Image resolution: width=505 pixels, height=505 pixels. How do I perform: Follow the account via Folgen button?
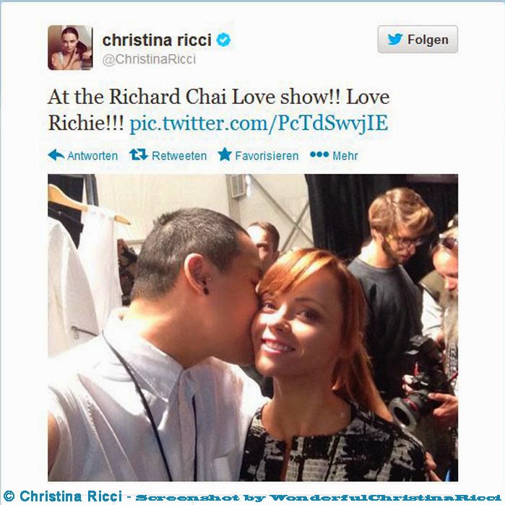click(x=418, y=39)
